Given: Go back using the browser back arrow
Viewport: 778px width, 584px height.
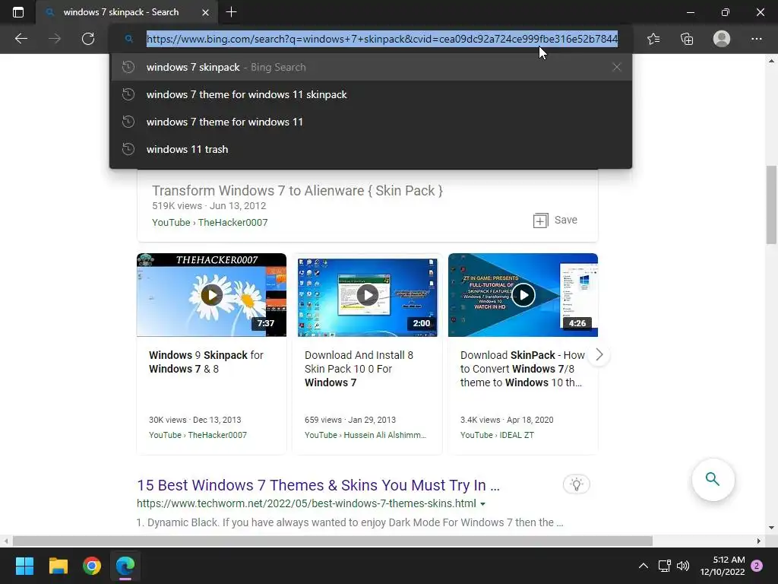Looking at the screenshot, I should tap(21, 39).
